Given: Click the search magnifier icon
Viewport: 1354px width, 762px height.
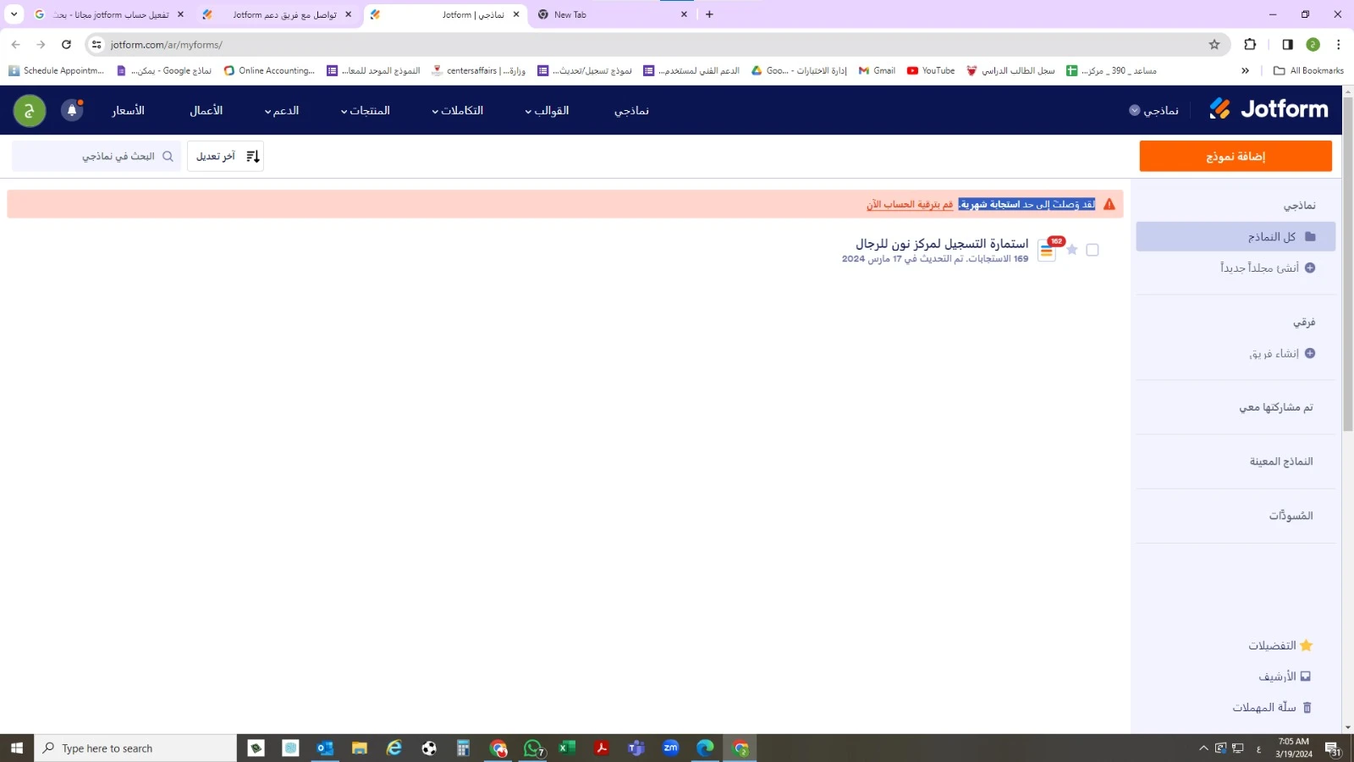Looking at the screenshot, I should [x=168, y=156].
